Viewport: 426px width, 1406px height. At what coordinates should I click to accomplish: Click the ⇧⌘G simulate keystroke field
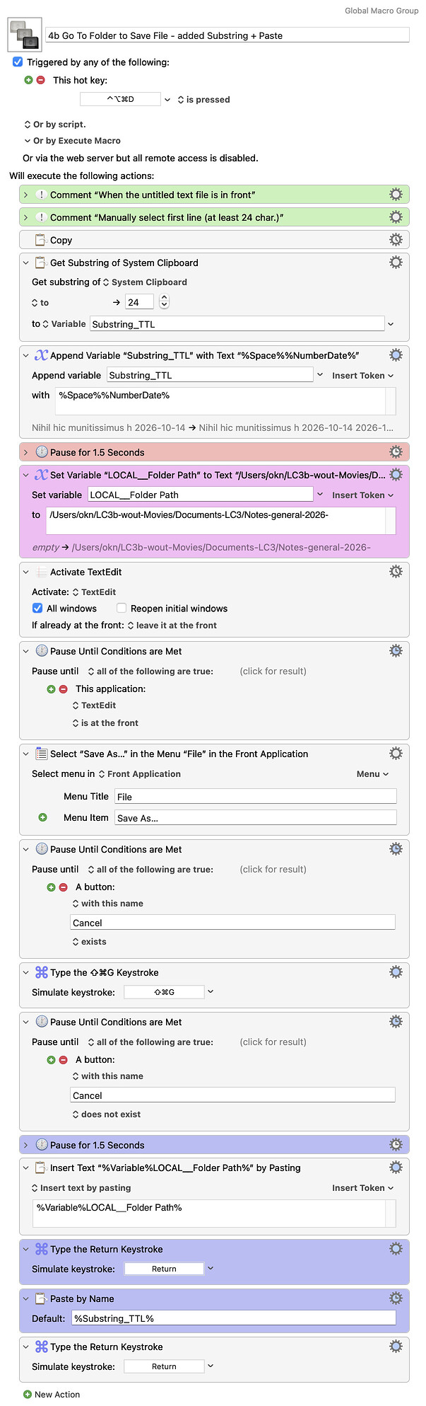coord(164,992)
